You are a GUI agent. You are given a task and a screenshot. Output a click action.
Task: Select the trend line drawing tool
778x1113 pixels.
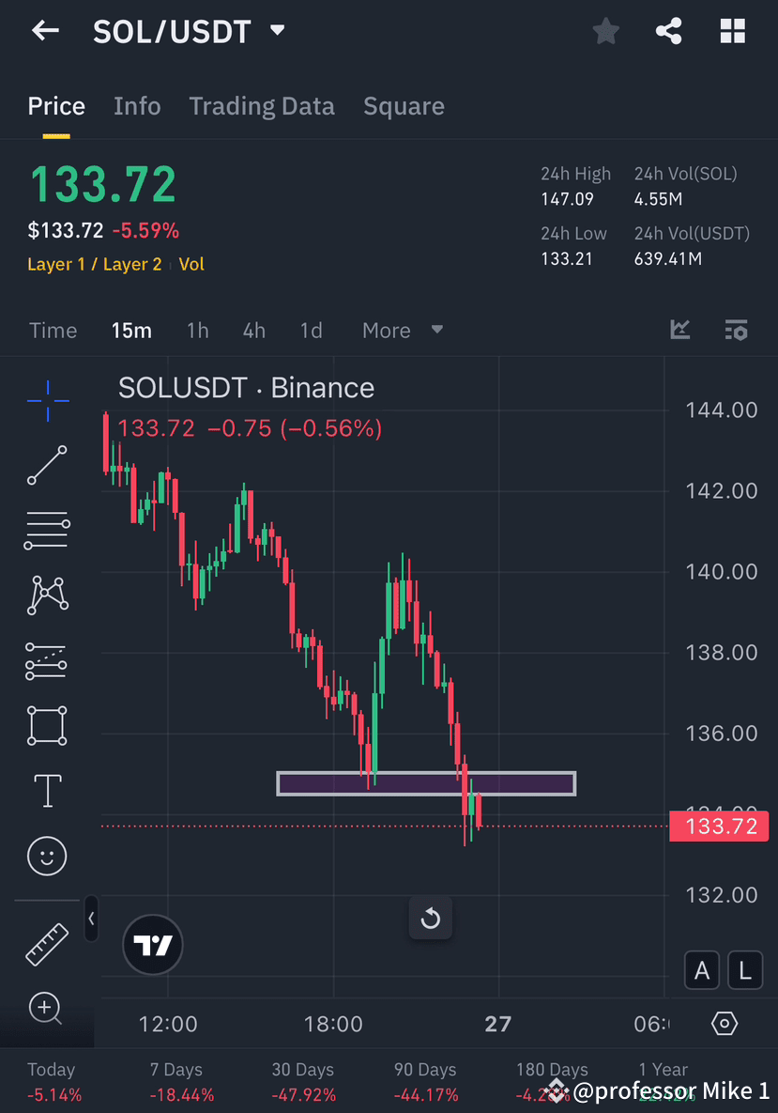pos(47,465)
